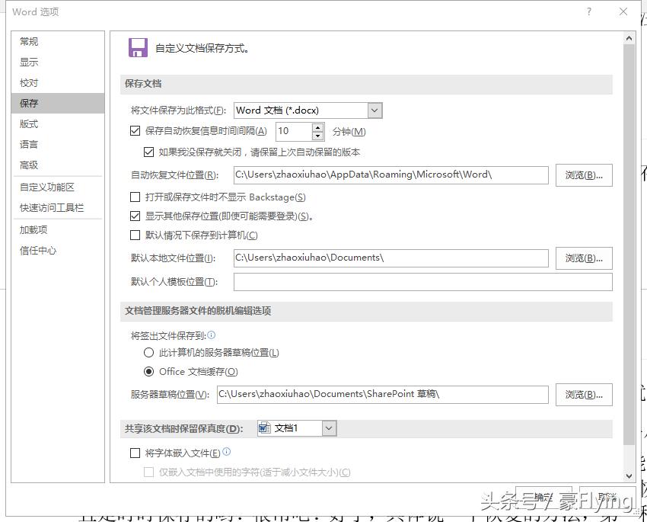Click the Word document icon beside 文档1
Screen dimensions: 647x522
pyautogui.click(x=265, y=428)
